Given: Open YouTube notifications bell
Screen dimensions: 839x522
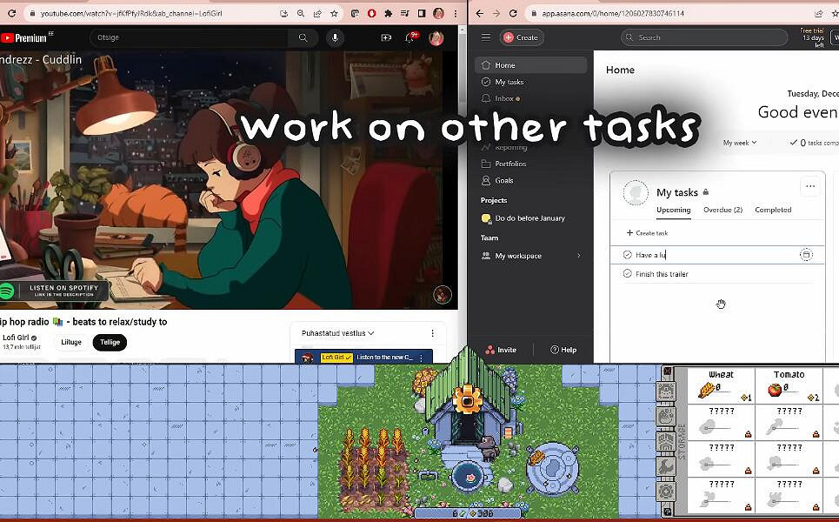Looking at the screenshot, I should (410, 38).
